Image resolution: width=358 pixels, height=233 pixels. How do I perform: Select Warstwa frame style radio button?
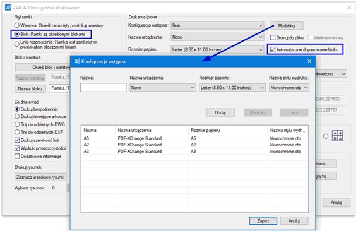(x=16, y=25)
